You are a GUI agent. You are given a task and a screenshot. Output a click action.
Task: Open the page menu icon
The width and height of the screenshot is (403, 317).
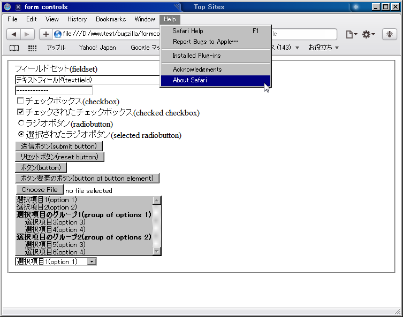point(352,34)
